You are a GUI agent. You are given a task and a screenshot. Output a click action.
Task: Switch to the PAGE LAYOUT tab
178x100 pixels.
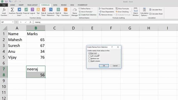pos(32,5)
